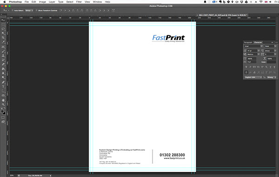The image size is (279, 177).
Task: Select the Zoom tool
Action: (3, 105)
